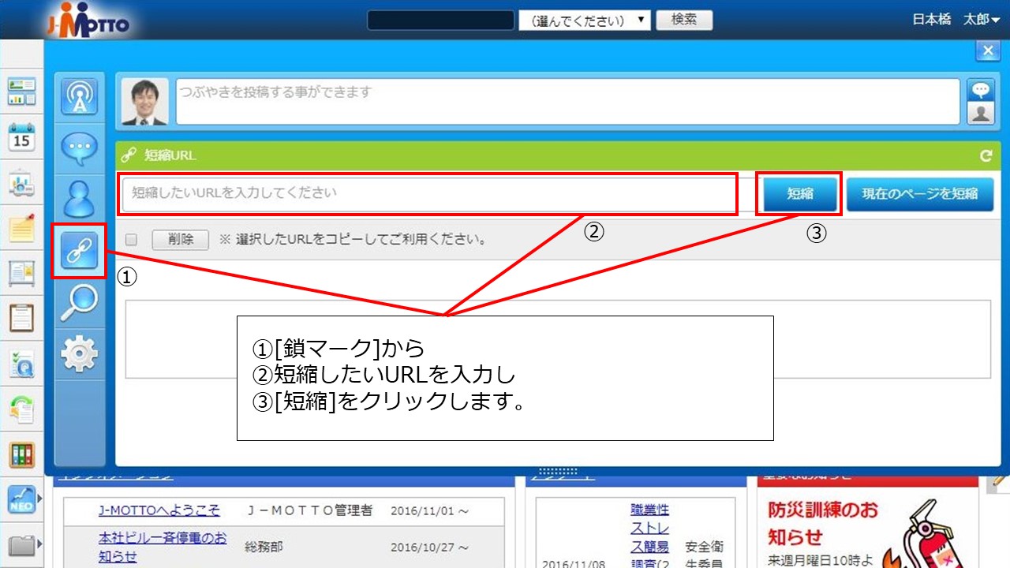The width and height of the screenshot is (1010, 568).
Task: Open the calendar icon showing 15
Action: tap(21, 136)
